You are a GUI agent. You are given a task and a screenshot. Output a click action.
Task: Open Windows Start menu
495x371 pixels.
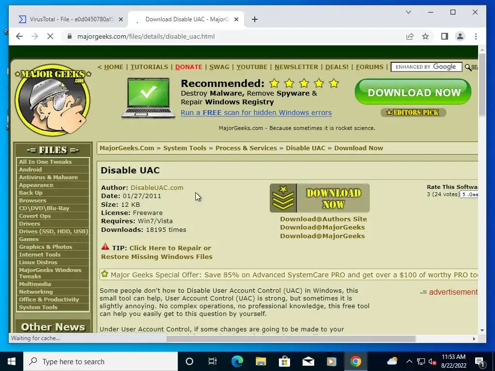(x=12, y=361)
